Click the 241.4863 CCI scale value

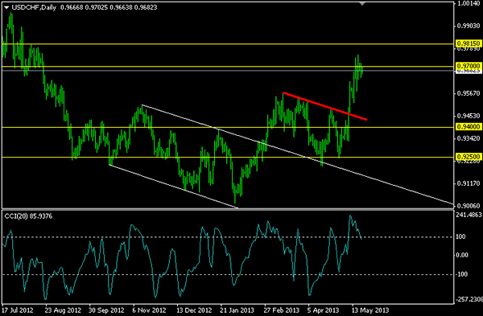click(x=469, y=215)
